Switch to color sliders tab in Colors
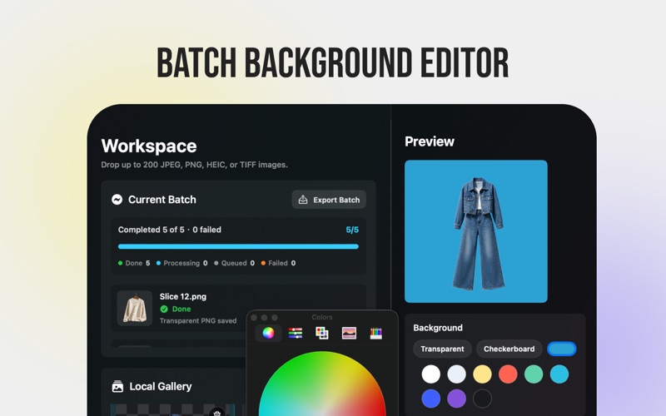The width and height of the screenshot is (666, 416). [x=296, y=334]
